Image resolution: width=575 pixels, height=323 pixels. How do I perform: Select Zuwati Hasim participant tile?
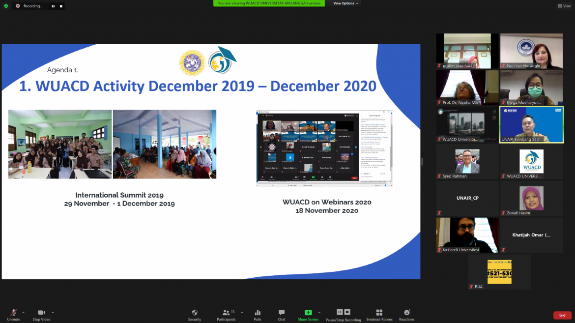pos(531,198)
